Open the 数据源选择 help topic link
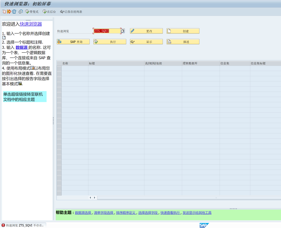 point(83,213)
